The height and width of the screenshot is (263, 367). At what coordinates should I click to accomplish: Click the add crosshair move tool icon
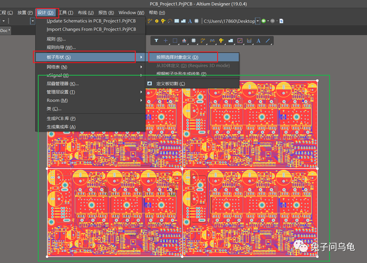pos(166,41)
